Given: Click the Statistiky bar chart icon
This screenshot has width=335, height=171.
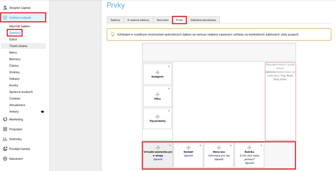Looking at the screenshot, I should pyautogui.click(x=5, y=139).
